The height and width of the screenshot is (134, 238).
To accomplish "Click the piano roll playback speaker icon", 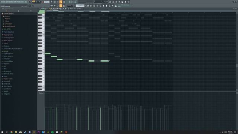I will point(65,9).
